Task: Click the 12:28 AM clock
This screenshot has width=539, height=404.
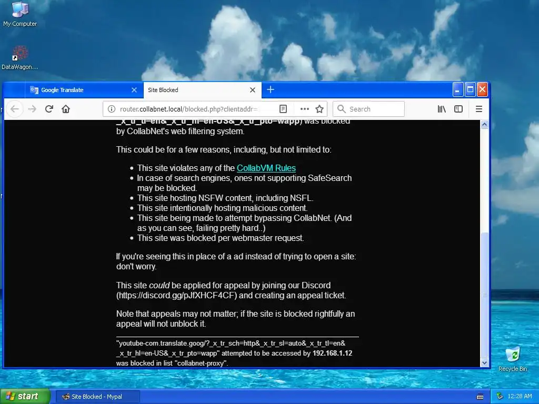Action: pos(520,397)
